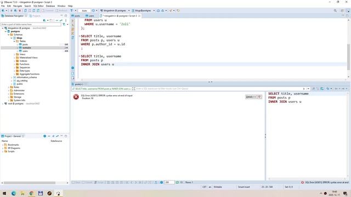Select the posts result tab

click(x=79, y=84)
